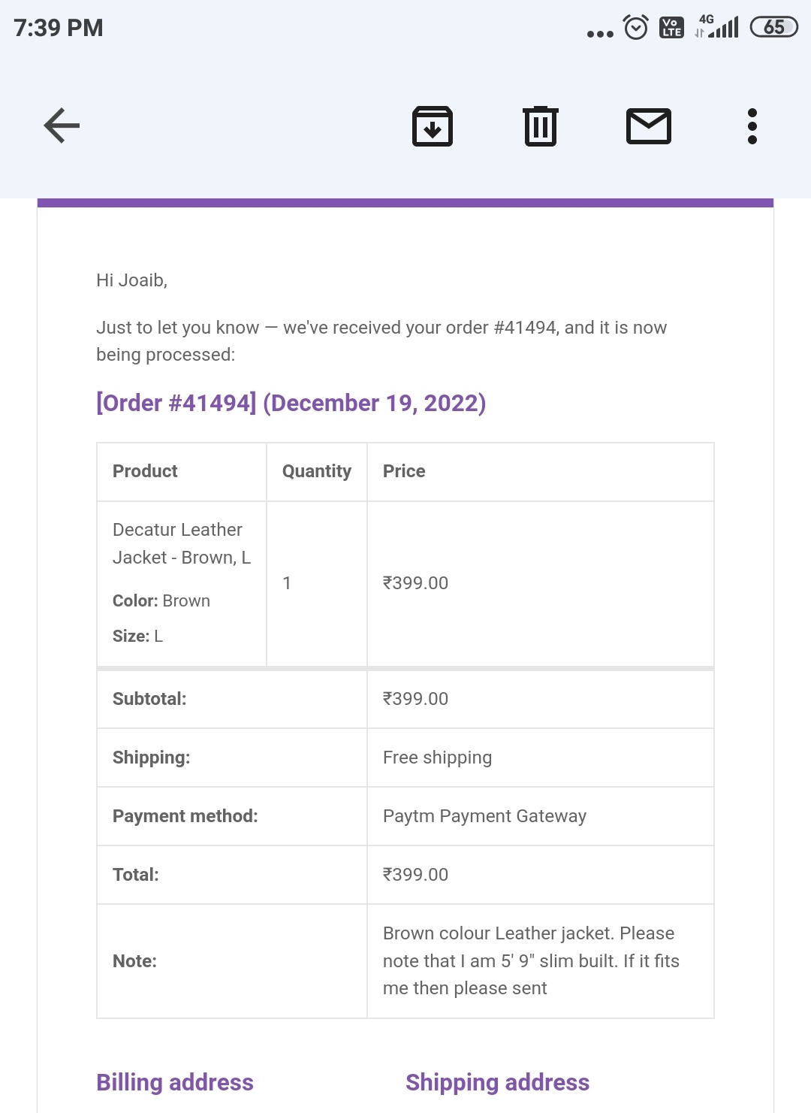Image resolution: width=811 pixels, height=1113 pixels.
Task: Tap the Paytm Payment Gateway text
Action: click(484, 816)
